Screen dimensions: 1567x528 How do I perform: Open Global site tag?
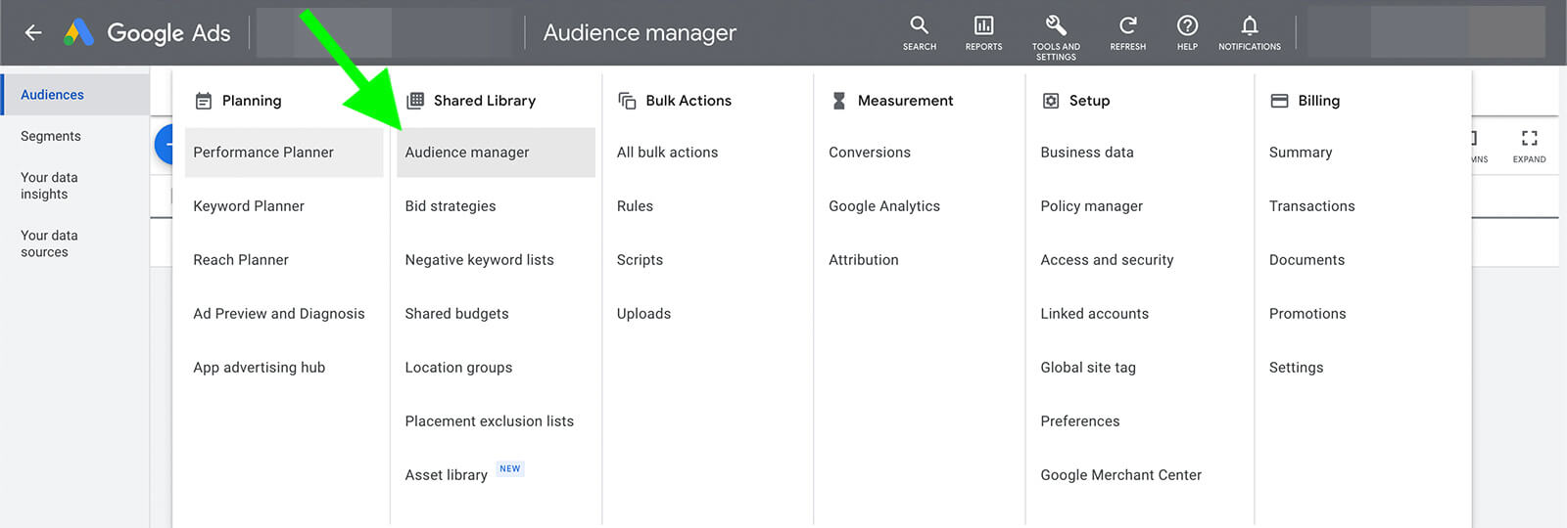[x=1088, y=368]
